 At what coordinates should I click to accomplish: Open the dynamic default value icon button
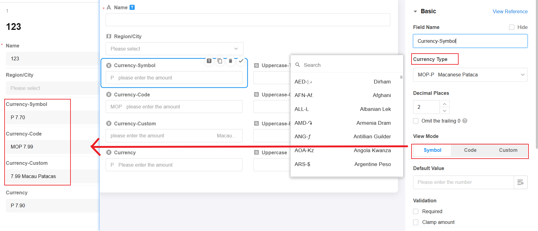[x=520, y=182]
